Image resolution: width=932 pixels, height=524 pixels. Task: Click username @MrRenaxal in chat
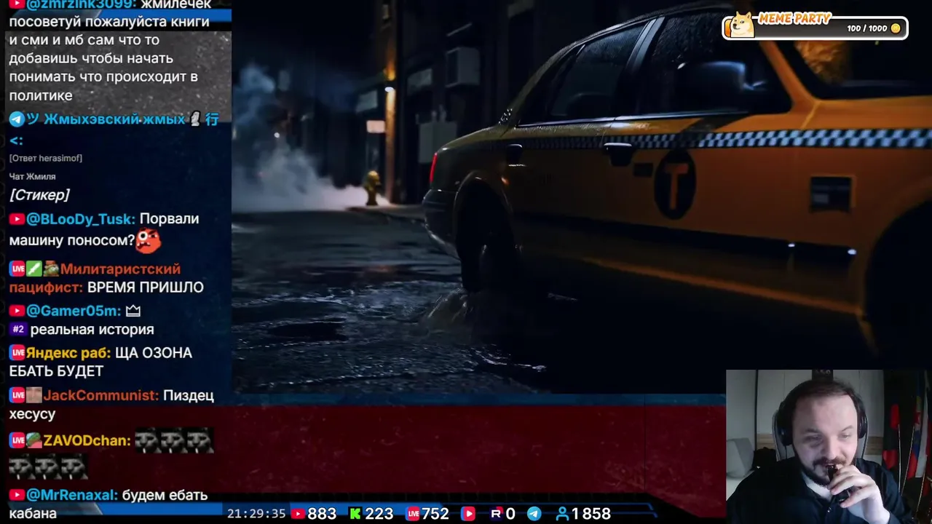(x=72, y=495)
